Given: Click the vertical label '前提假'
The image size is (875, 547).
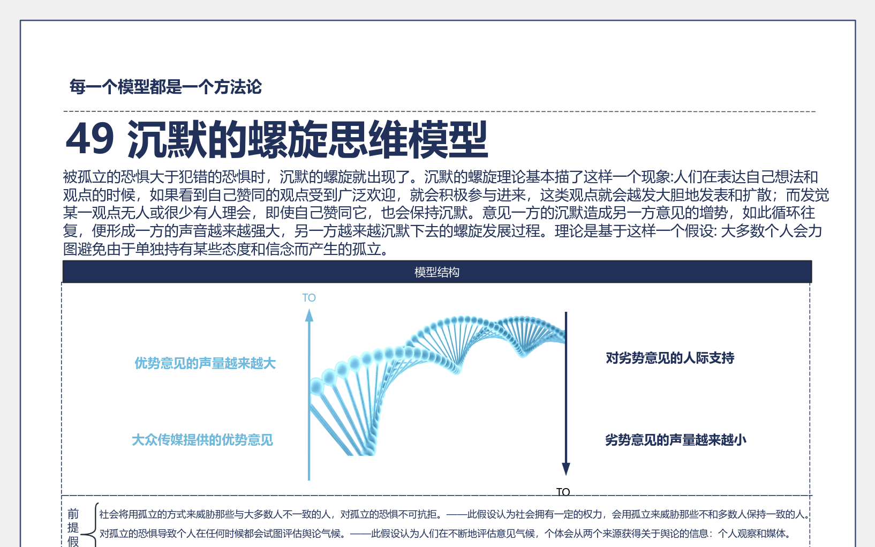Looking at the screenshot, I should pyautogui.click(x=73, y=528).
